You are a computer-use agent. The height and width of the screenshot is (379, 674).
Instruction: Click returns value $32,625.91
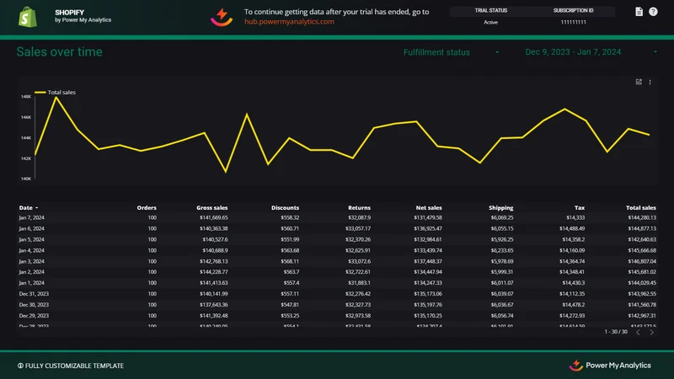(x=357, y=250)
